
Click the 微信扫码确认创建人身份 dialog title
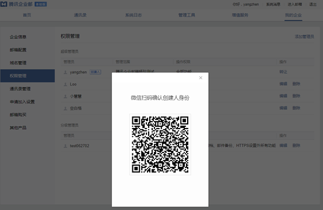(x=160, y=98)
